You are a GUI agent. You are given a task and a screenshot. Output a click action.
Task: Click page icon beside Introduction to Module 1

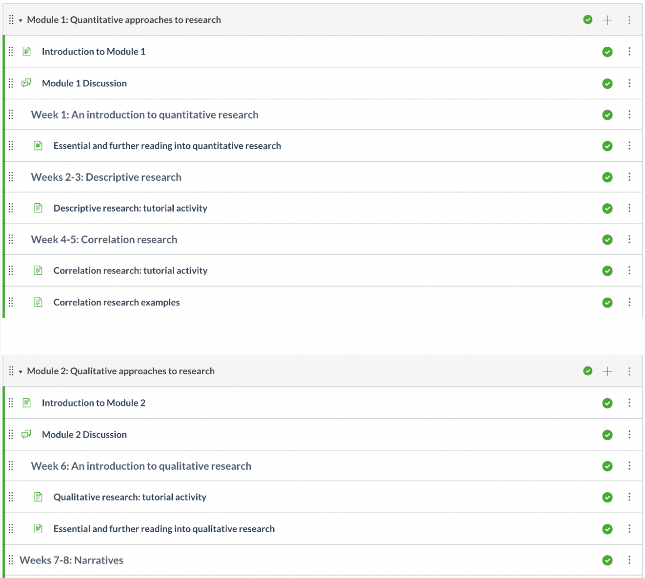pyautogui.click(x=27, y=51)
